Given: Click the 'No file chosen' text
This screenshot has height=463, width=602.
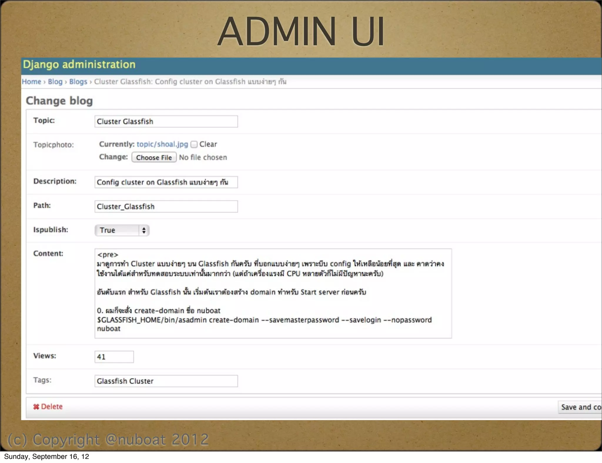Looking at the screenshot, I should pyautogui.click(x=203, y=157).
